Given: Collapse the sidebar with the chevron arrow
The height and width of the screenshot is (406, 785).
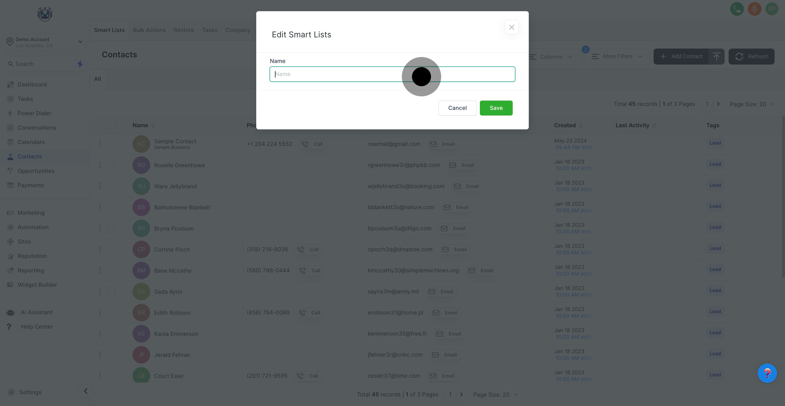Looking at the screenshot, I should (86, 391).
